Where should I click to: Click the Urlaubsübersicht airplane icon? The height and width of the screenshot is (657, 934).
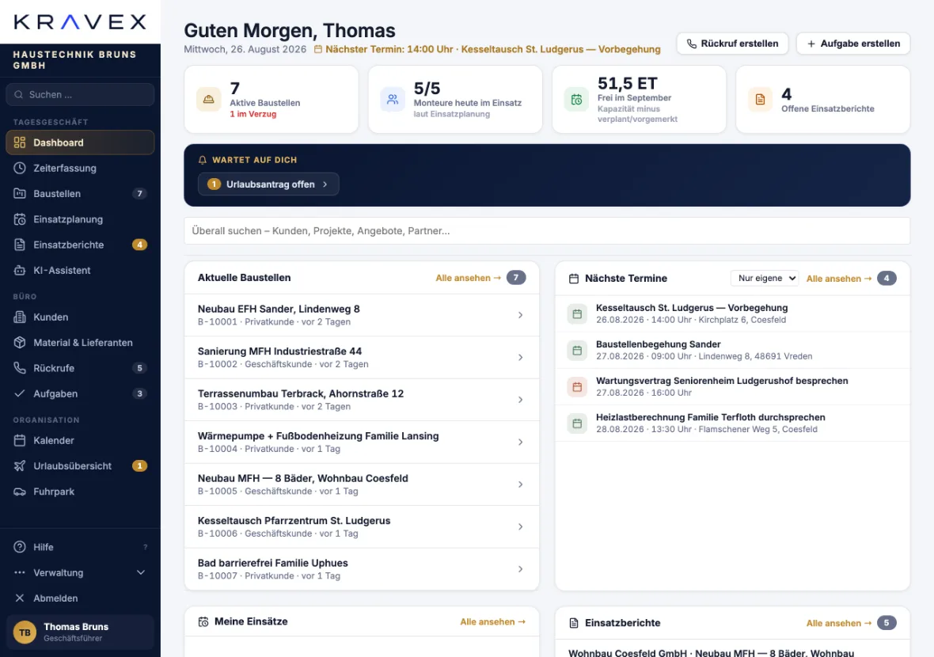click(20, 465)
